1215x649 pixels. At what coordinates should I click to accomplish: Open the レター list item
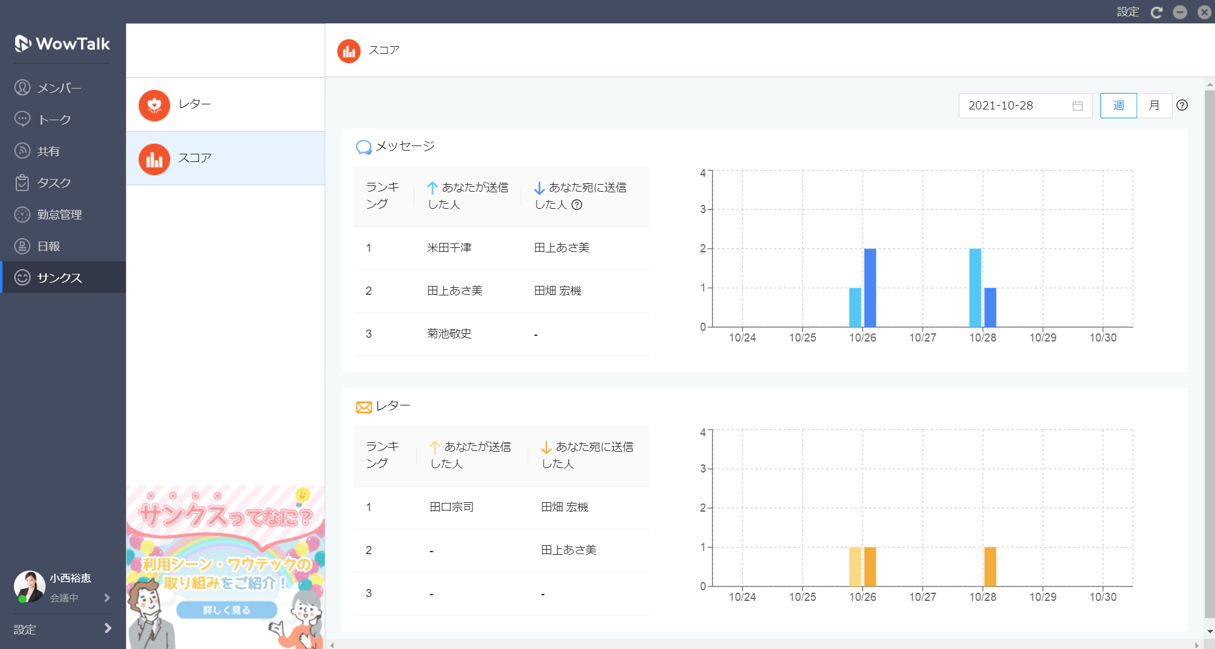click(x=225, y=104)
